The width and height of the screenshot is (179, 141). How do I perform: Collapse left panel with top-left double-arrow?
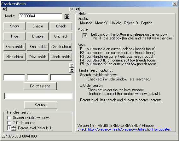[x=4, y=9]
